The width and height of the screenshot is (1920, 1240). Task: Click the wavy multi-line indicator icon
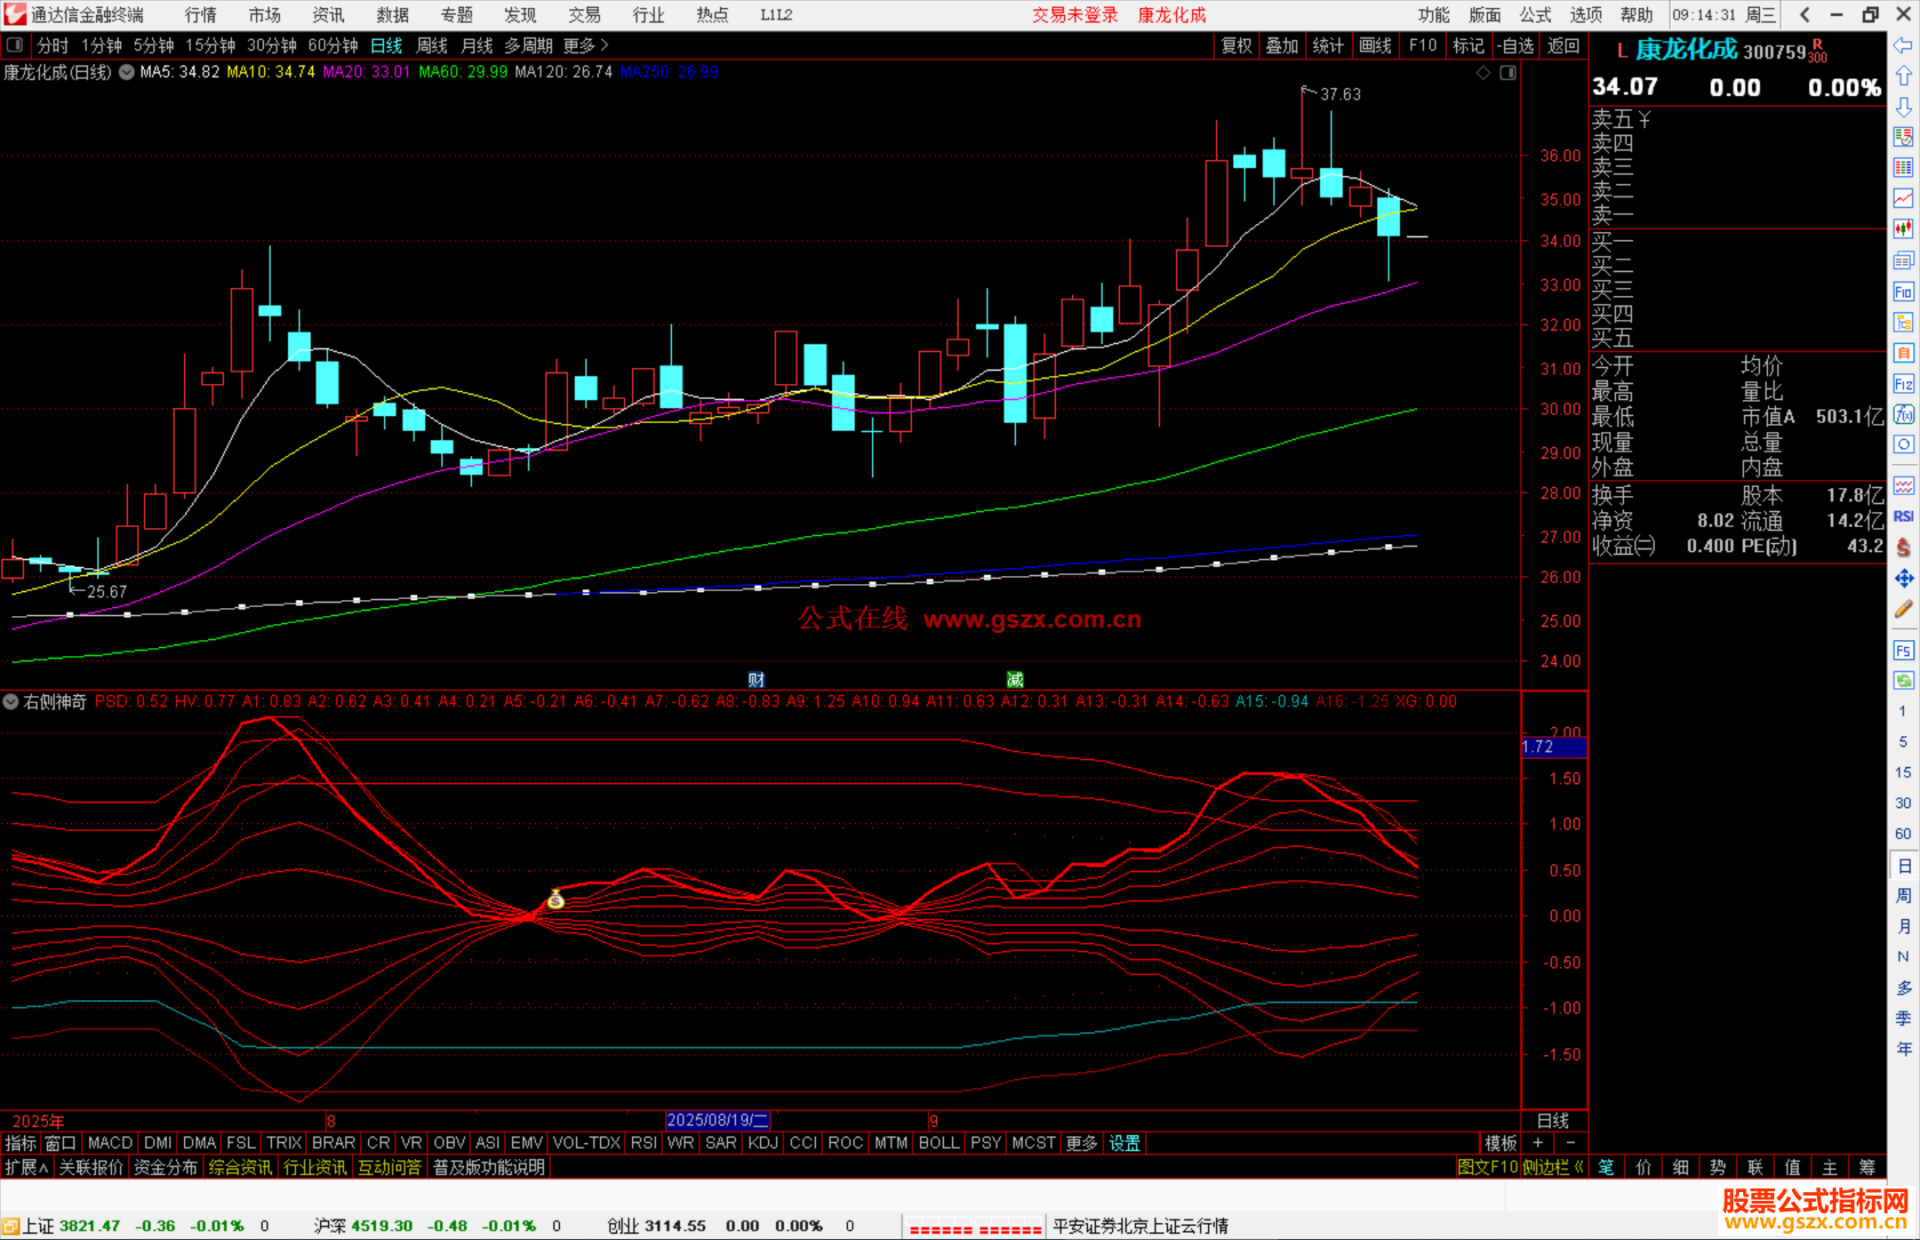pos(1903,485)
